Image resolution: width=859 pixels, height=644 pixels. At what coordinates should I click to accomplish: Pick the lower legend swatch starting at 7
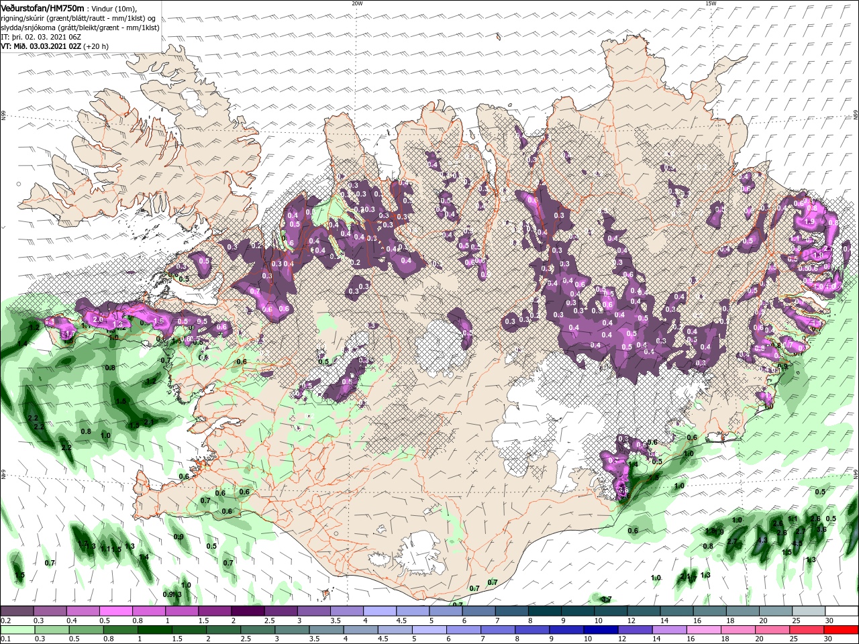point(497,630)
